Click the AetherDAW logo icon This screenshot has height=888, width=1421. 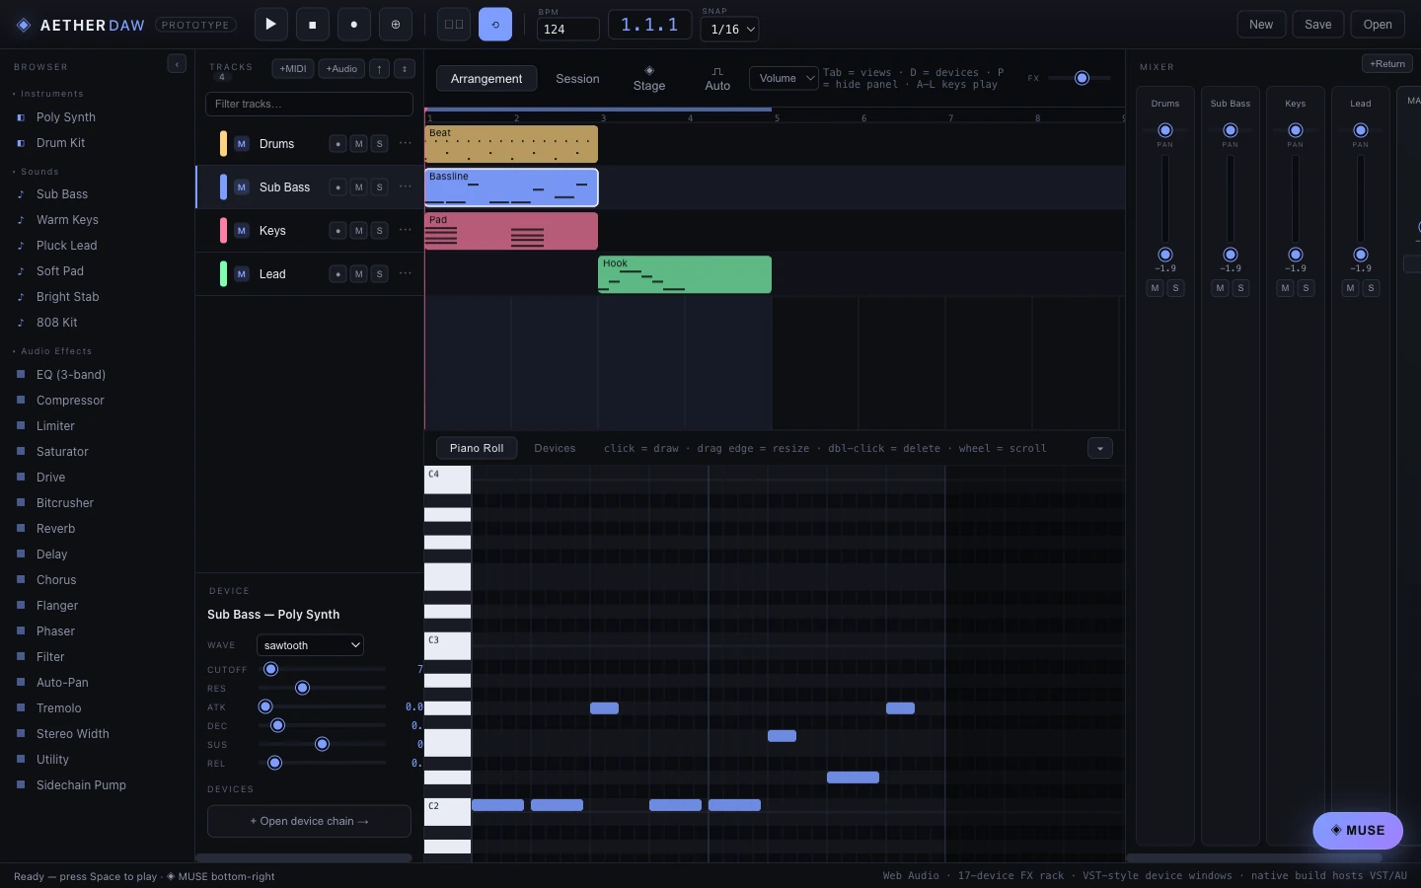point(24,25)
